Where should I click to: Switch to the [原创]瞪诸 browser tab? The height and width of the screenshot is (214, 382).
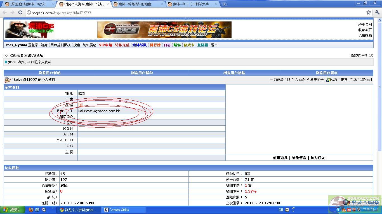pyautogui.click(x=28, y=4)
